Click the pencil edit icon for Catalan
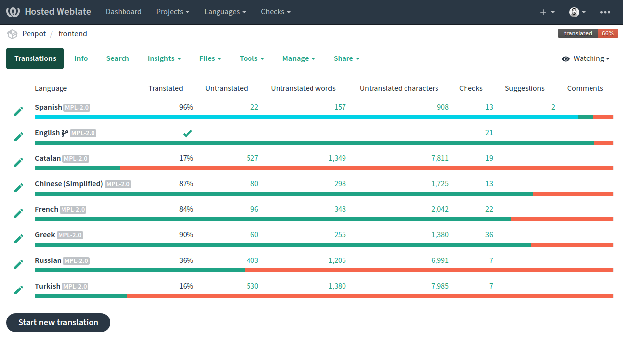Screen dimensions: 623x347 click(19, 162)
